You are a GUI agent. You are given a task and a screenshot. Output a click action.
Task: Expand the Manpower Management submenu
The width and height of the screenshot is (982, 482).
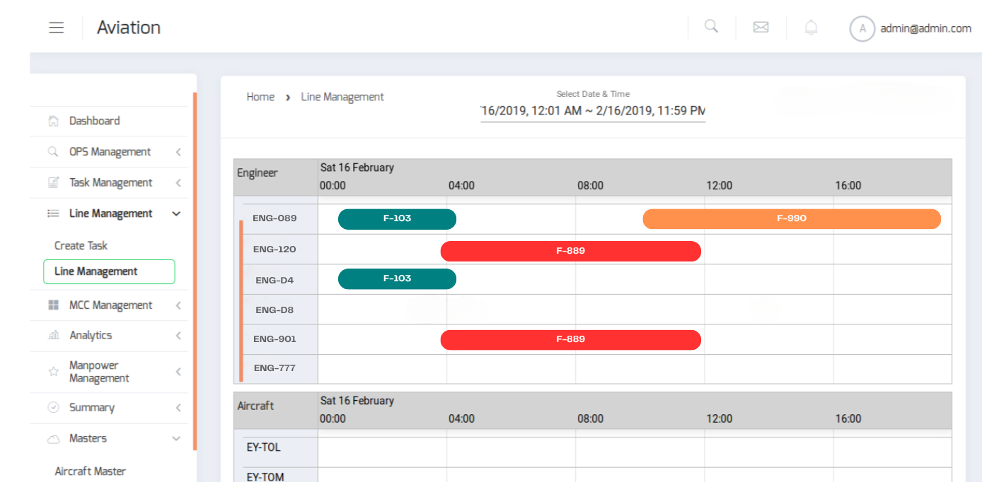pos(178,372)
